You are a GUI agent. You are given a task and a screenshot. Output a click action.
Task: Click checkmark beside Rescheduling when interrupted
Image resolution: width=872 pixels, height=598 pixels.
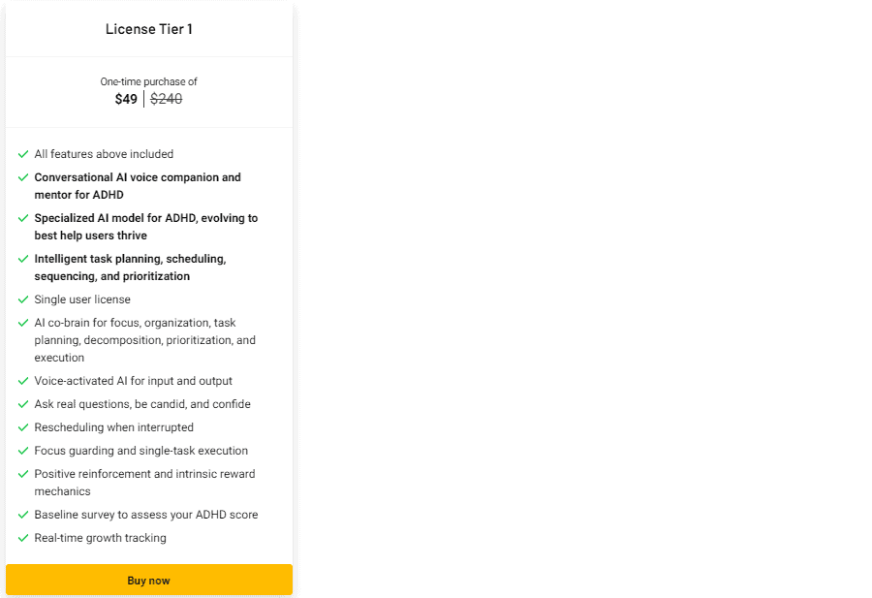click(23, 427)
